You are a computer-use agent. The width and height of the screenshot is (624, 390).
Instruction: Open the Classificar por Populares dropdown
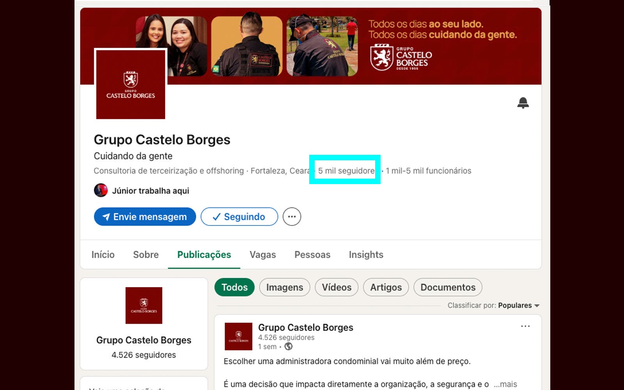tap(493, 305)
